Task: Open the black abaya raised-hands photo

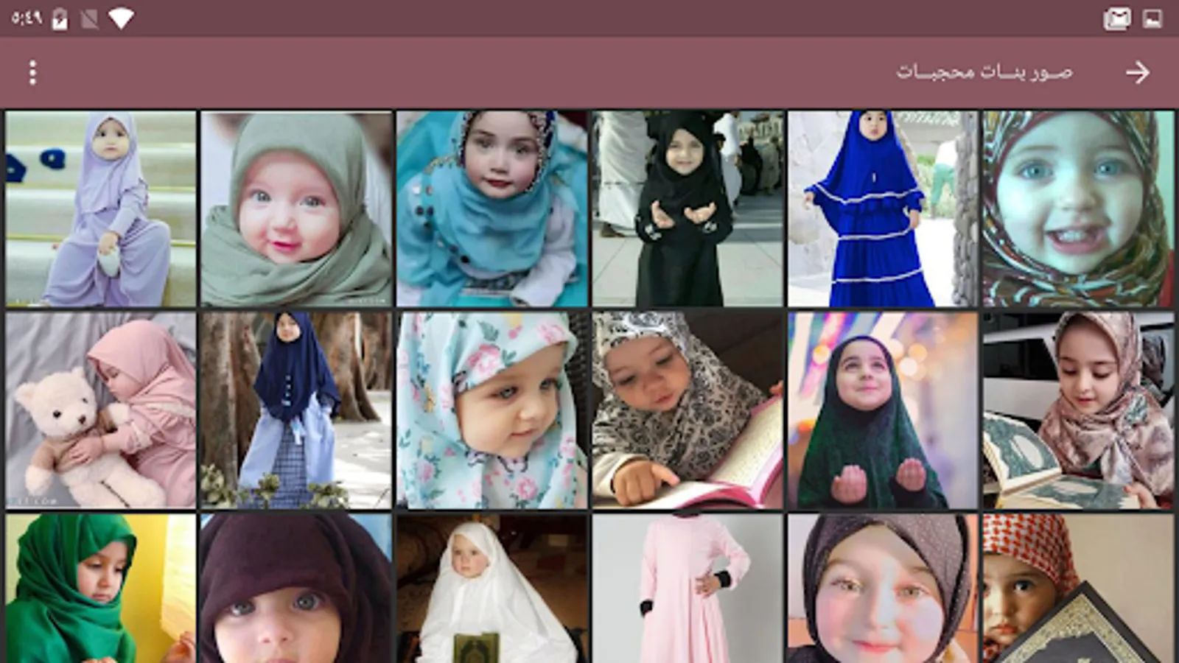Action: 688,208
